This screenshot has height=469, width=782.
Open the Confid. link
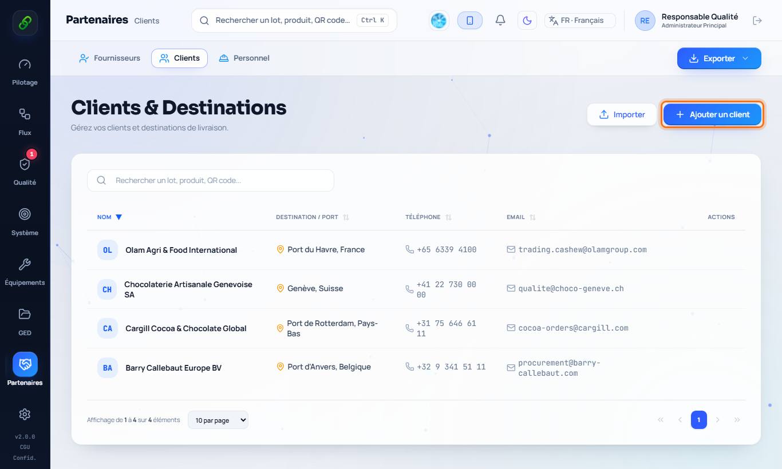[25, 458]
